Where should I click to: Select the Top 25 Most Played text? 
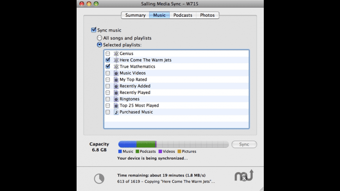click(x=139, y=106)
